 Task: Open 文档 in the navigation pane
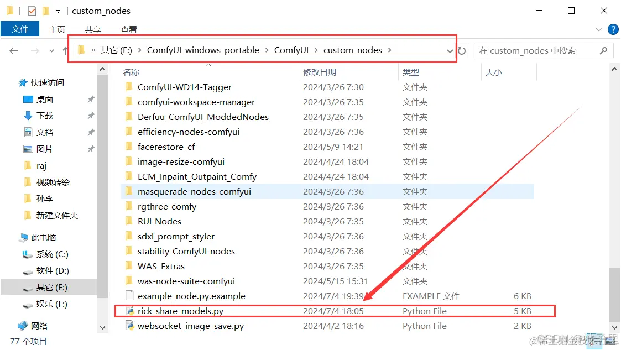tap(44, 132)
